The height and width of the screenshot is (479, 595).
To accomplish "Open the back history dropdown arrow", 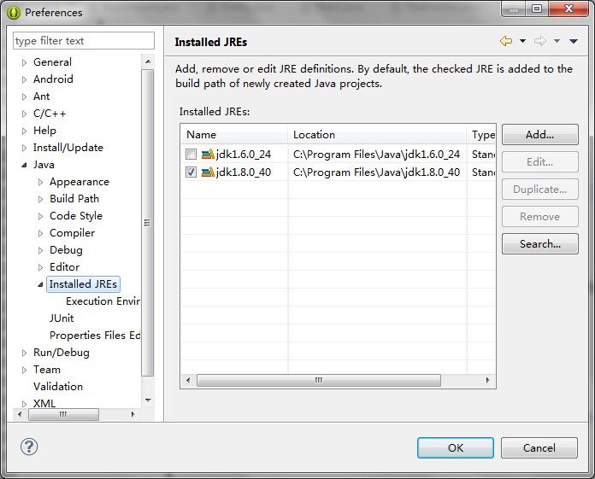I will point(522,41).
